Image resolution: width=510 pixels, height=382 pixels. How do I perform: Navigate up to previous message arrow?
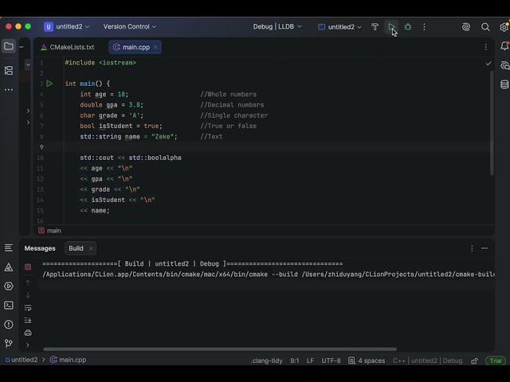(x=28, y=283)
